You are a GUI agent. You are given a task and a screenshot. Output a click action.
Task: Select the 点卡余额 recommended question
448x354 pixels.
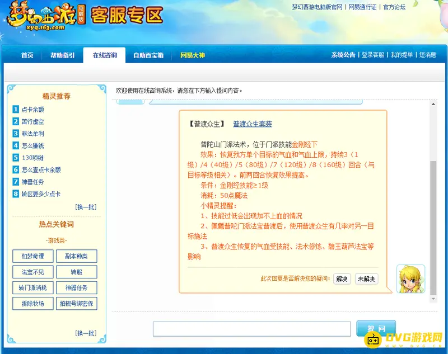click(33, 110)
